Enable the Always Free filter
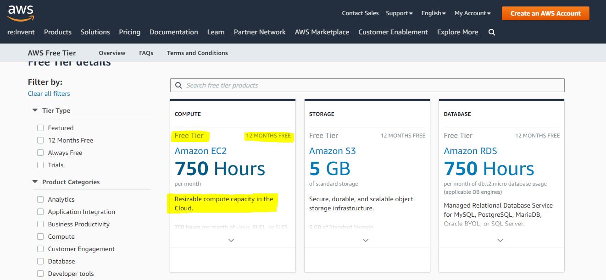The image size is (606, 280). click(x=40, y=153)
